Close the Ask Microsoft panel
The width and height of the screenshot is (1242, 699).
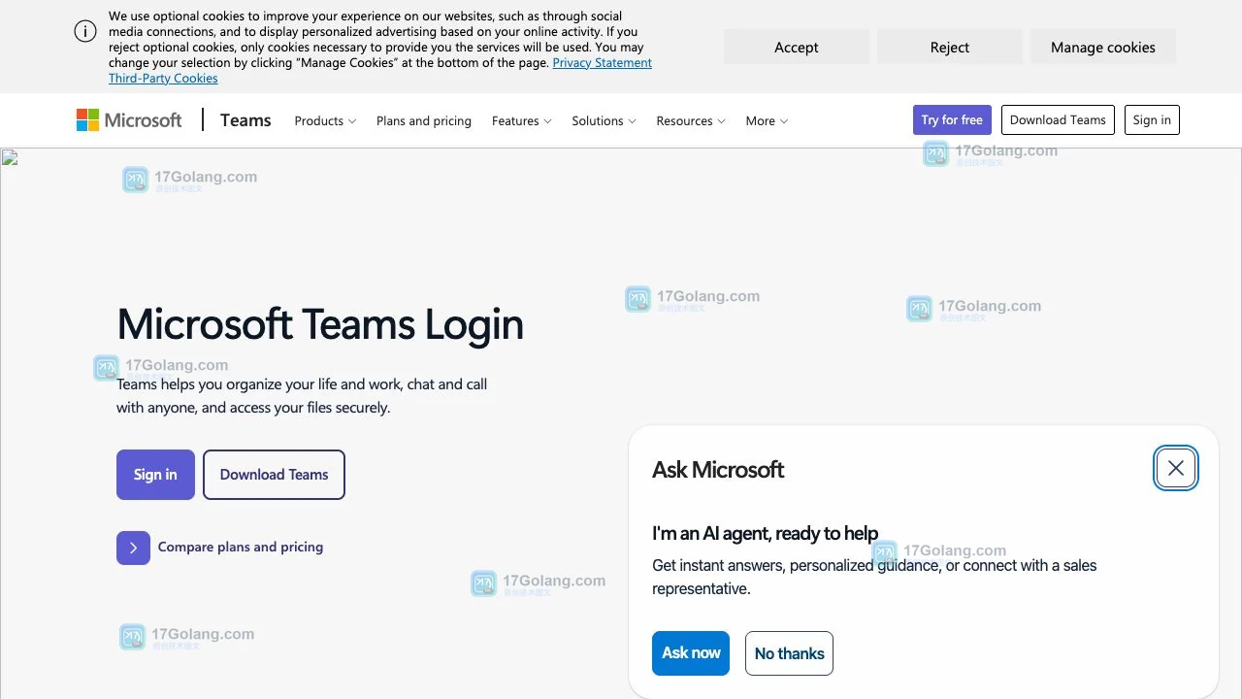point(1176,468)
